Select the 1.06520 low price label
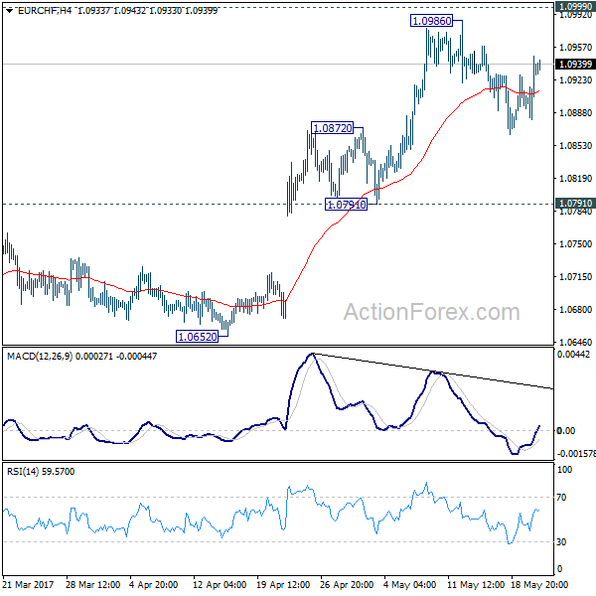The width and height of the screenshot is (596, 596). click(198, 337)
